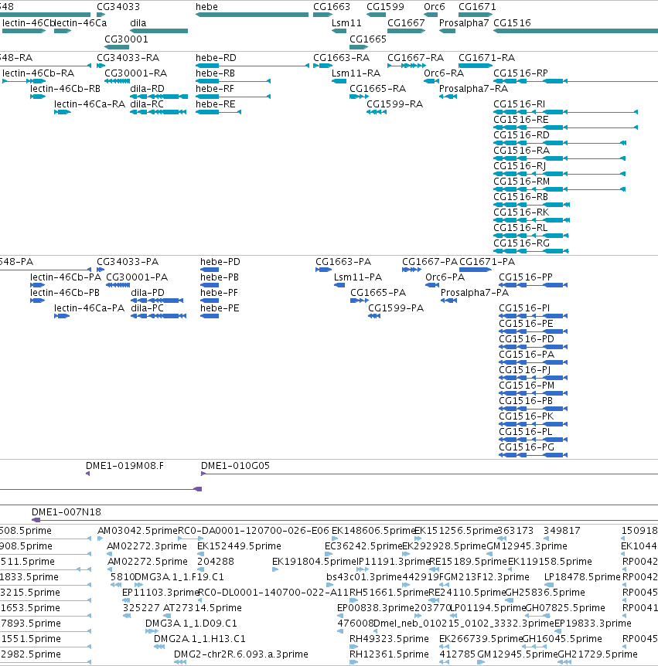Click transcript hebe-RD
Screen dimensions: 658x666
(x=216, y=58)
